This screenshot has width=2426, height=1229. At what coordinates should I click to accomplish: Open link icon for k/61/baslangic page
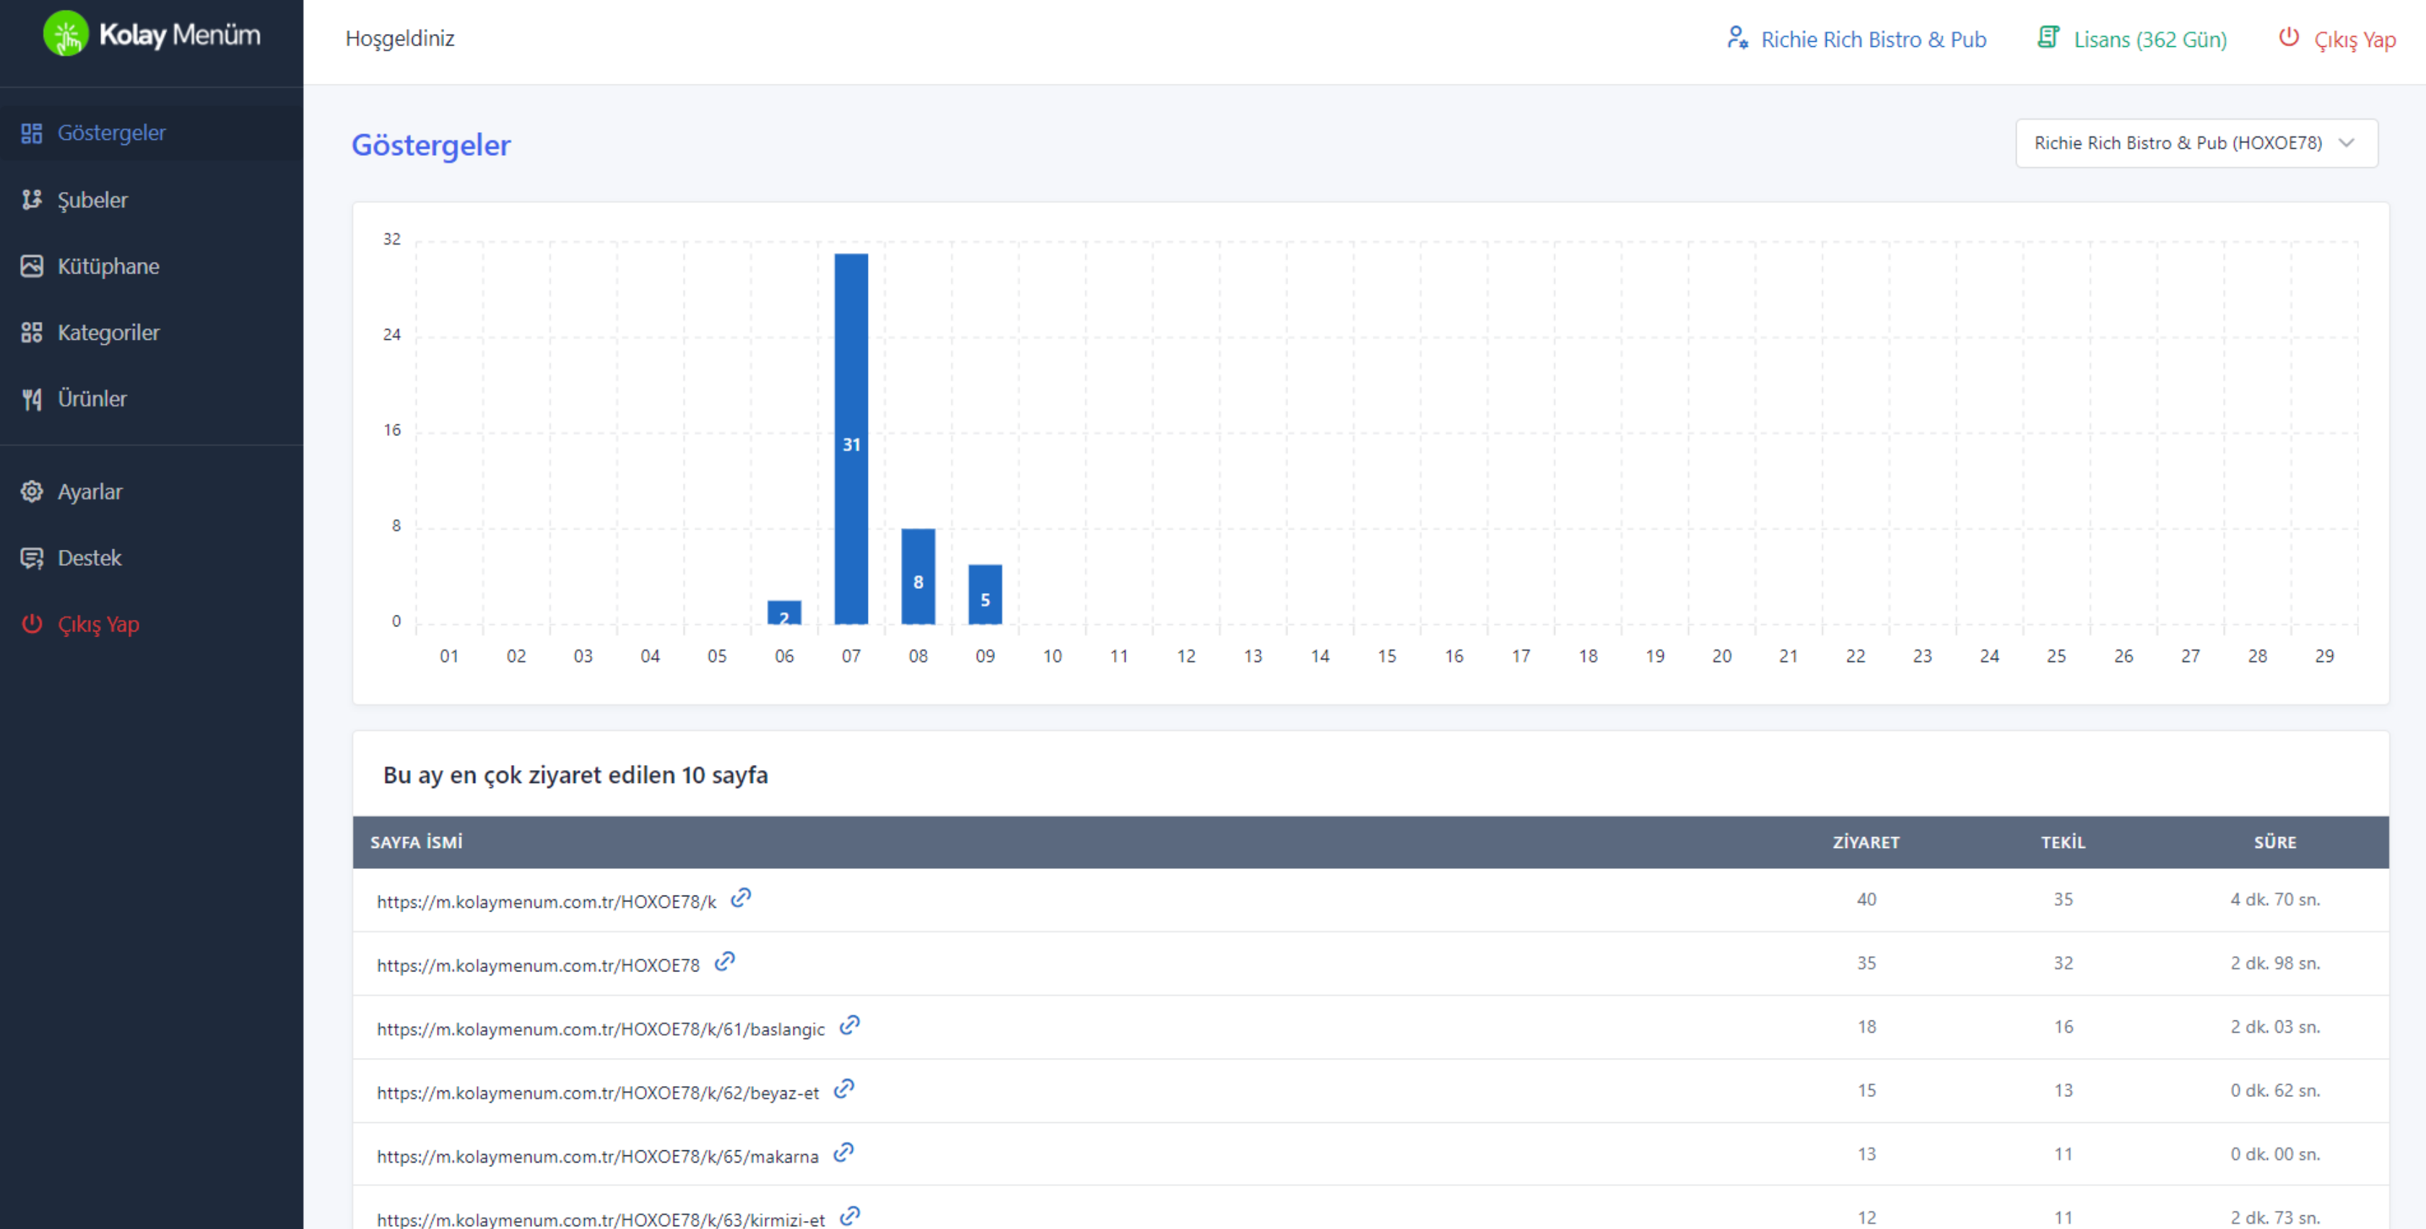pos(850,1025)
